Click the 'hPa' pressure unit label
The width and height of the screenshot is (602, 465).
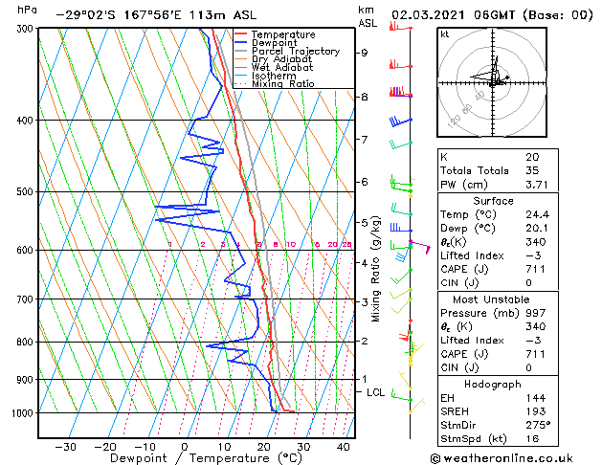click(x=27, y=10)
